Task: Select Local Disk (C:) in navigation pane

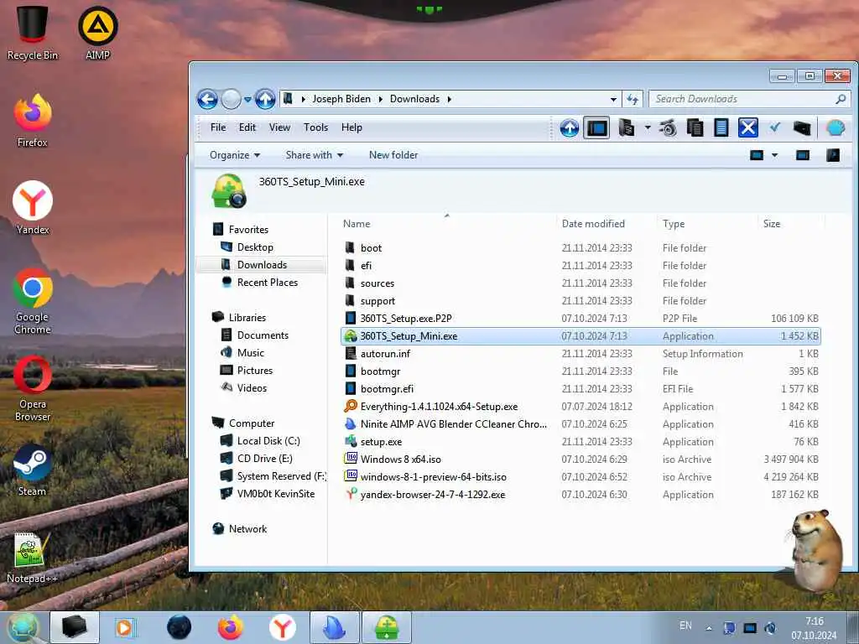Action: point(268,441)
